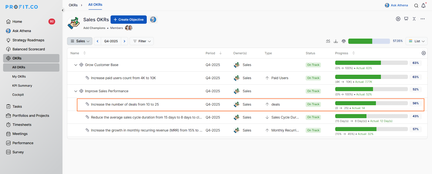Image resolution: width=432 pixels, height=174 pixels.
Task: Open the List view dropdown
Action: pos(416,41)
